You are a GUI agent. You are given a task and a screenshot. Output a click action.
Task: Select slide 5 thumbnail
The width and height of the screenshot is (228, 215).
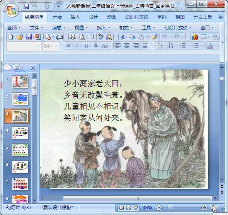click(x=20, y=150)
